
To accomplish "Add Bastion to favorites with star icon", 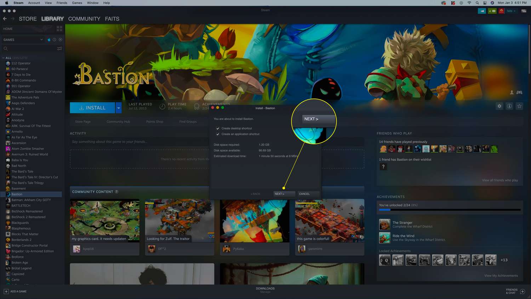I will 519,106.
